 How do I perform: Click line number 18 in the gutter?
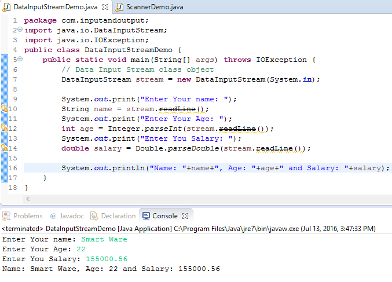(x=13, y=188)
